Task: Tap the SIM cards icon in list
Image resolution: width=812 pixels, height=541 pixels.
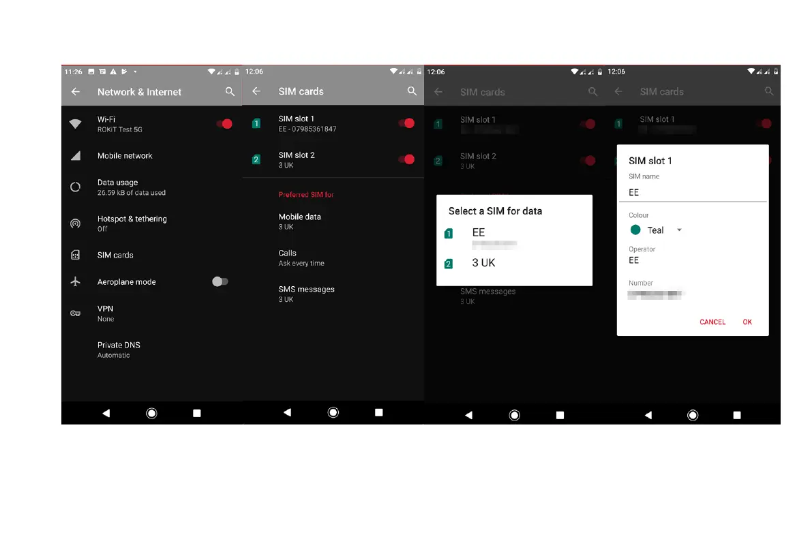Action: coord(76,255)
